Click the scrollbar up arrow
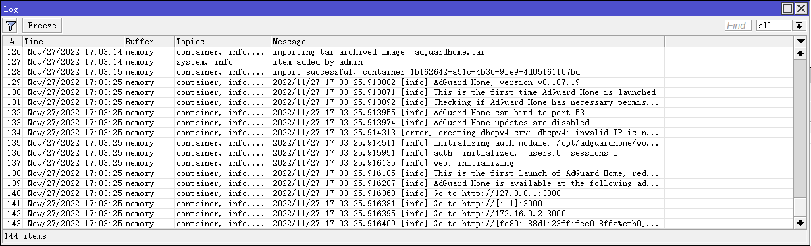 point(800,53)
